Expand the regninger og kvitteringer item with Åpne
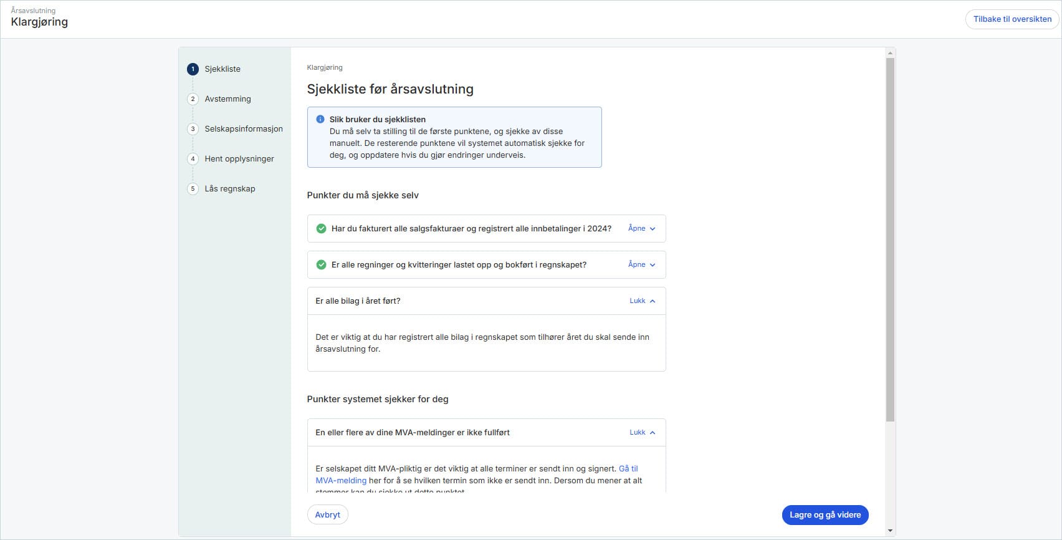This screenshot has width=1062, height=540. coord(641,265)
